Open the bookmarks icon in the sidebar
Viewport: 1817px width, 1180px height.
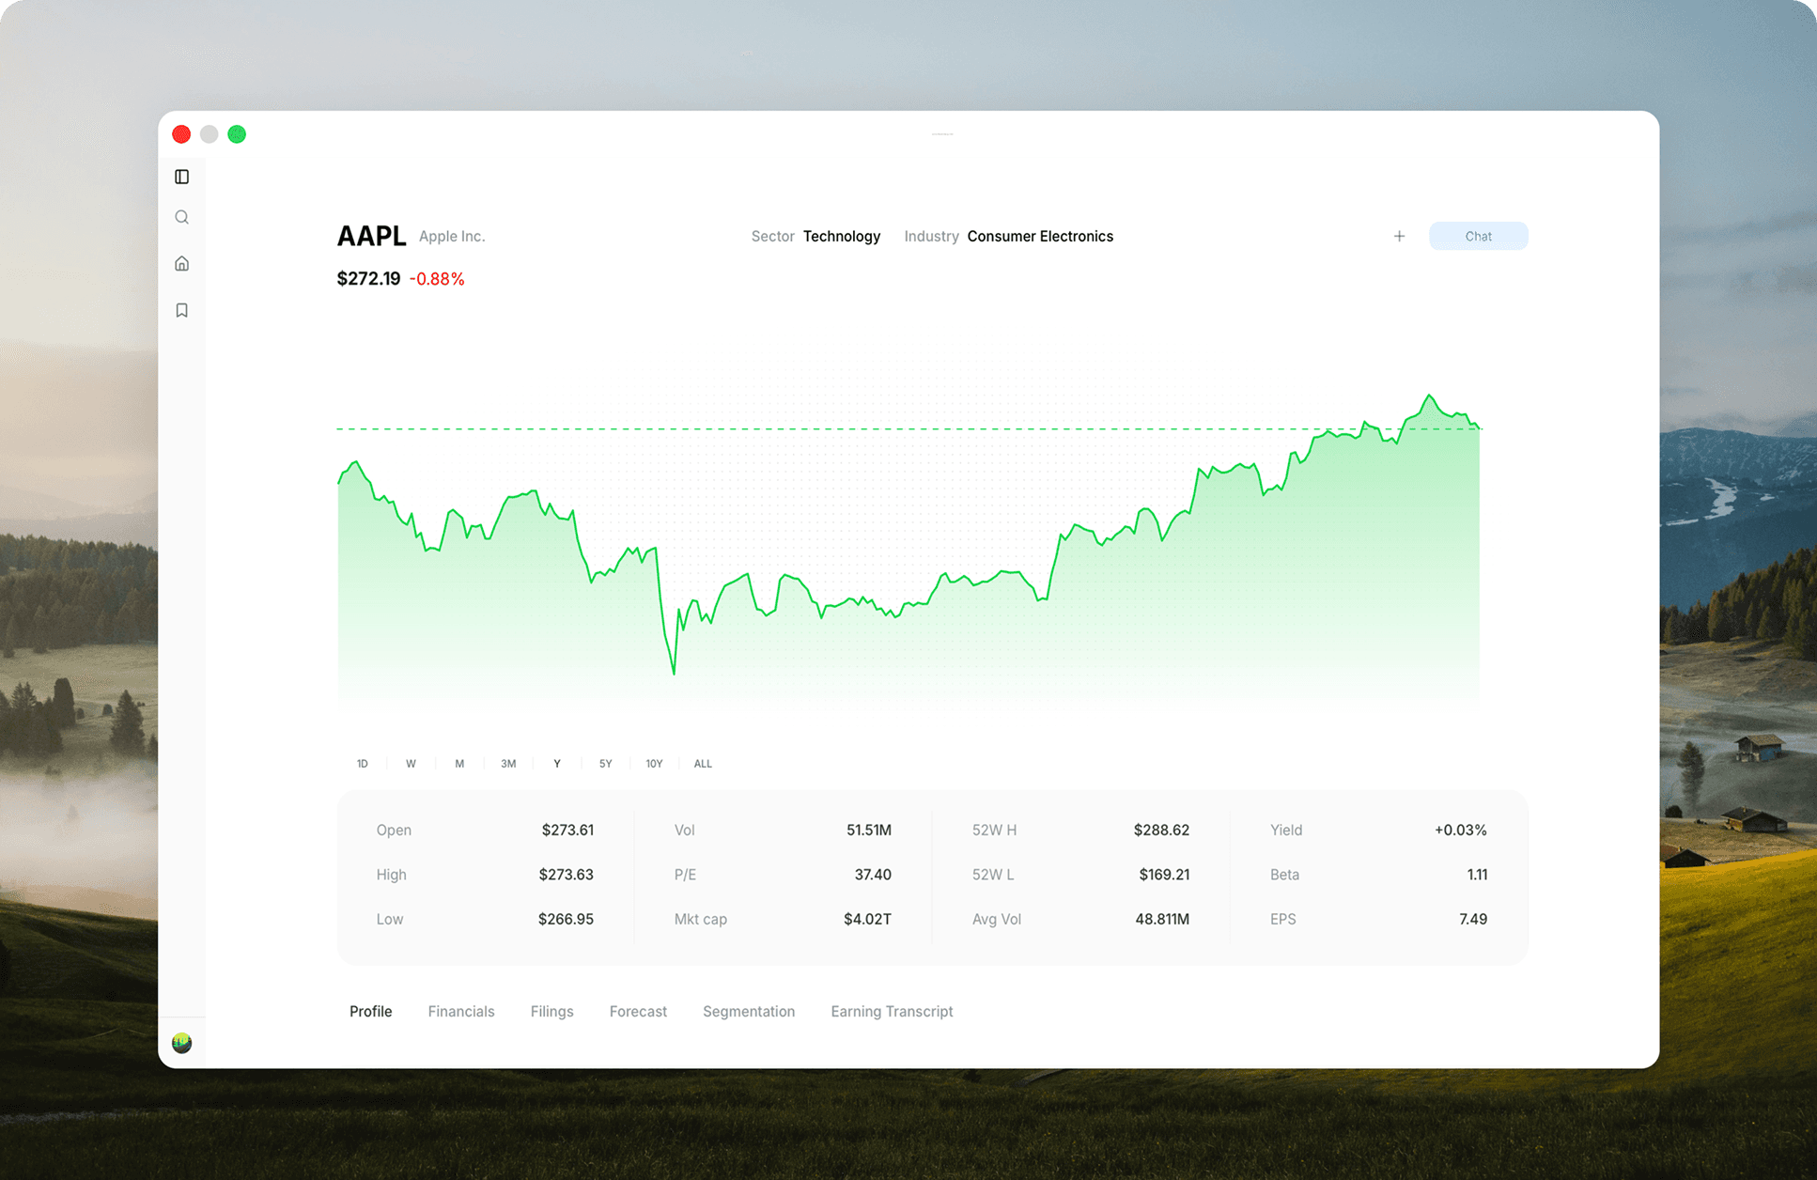(182, 310)
